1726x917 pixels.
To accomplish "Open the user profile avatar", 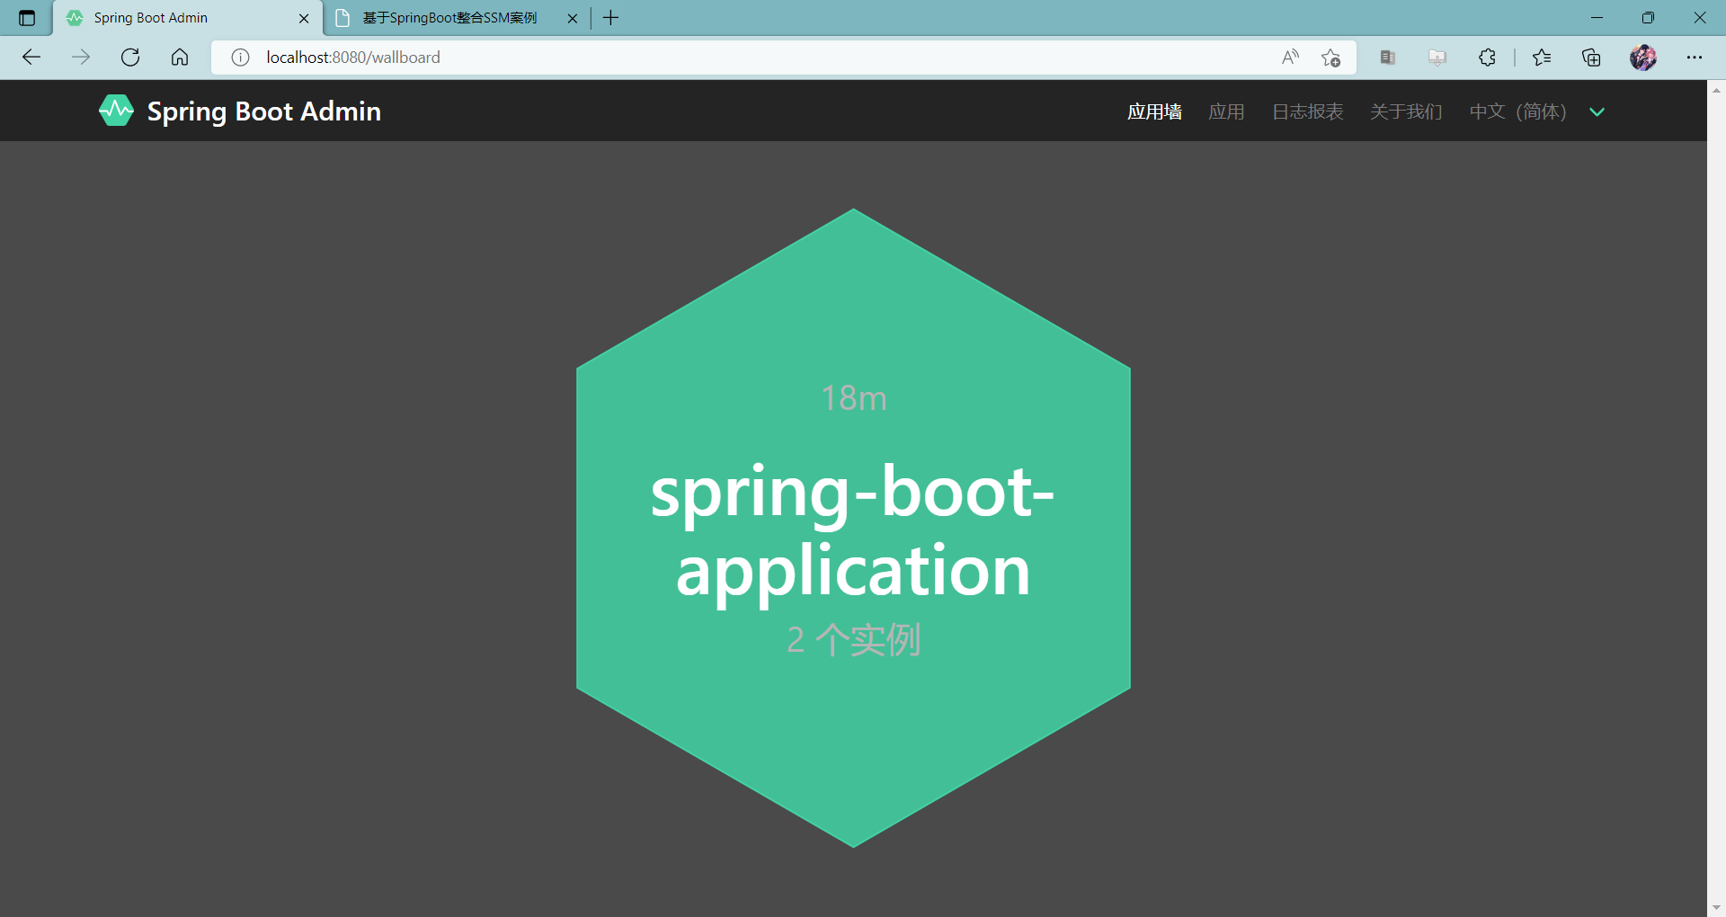I will [1643, 58].
